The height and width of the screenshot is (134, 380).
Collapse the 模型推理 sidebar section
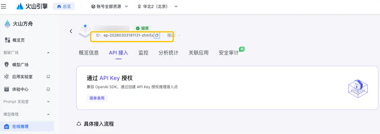[x=48, y=114]
